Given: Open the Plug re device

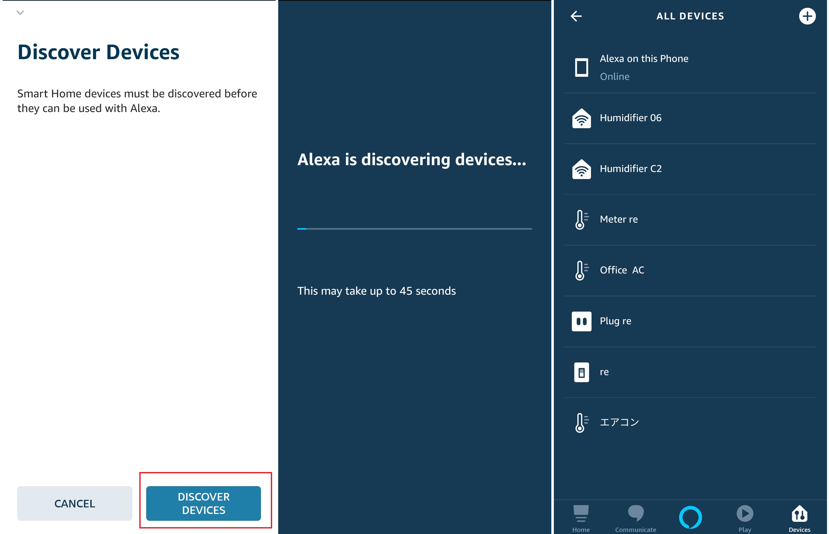Looking at the screenshot, I should tap(690, 322).
